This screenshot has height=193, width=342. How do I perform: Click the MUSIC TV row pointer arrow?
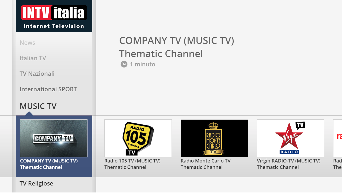pyautogui.click(x=29, y=113)
